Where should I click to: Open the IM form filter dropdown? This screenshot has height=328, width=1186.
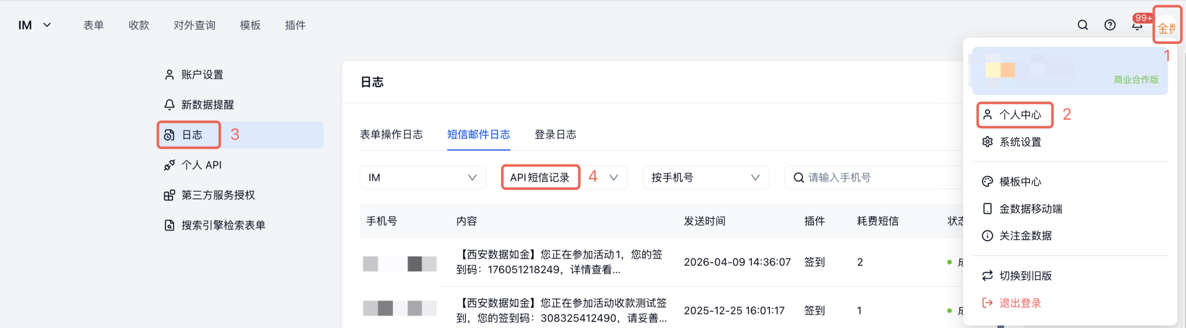pyautogui.click(x=423, y=177)
